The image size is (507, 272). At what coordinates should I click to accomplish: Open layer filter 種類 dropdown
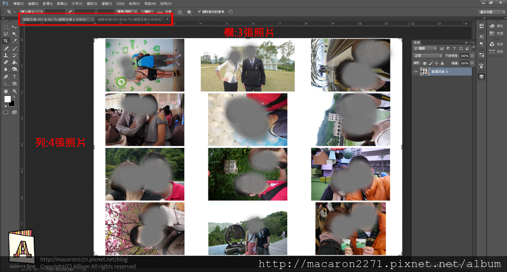(x=425, y=48)
